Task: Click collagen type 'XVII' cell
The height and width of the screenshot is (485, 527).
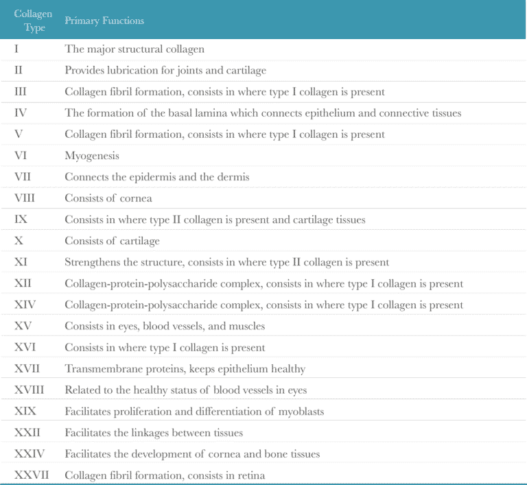Action: [27, 368]
